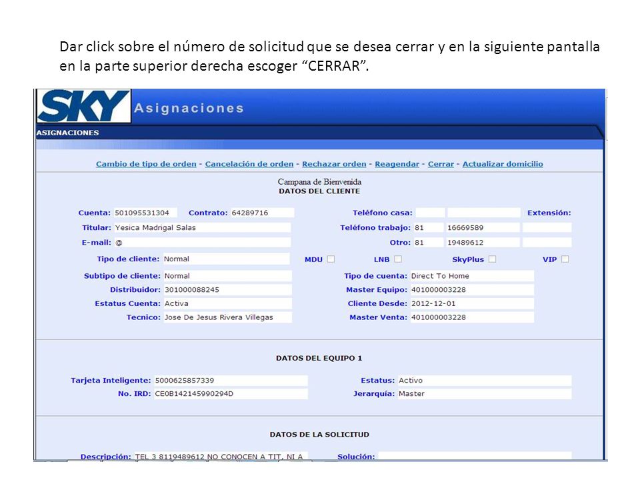Click Teléfono trabajo area code field
The image size is (640, 480).
point(429,228)
